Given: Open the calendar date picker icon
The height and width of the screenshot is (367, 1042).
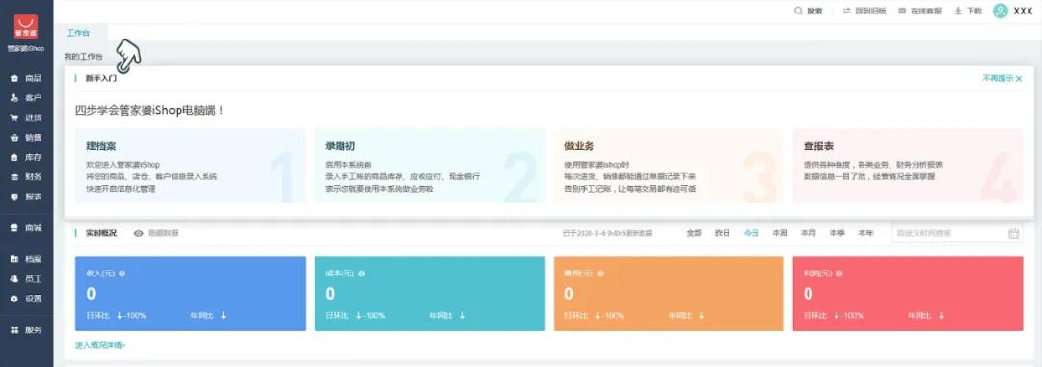Looking at the screenshot, I should (1013, 233).
